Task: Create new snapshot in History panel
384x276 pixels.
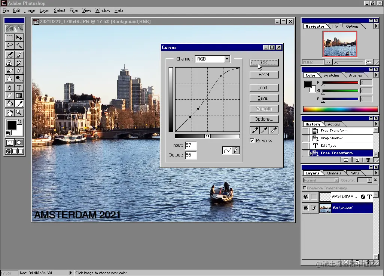Action: pos(346,160)
